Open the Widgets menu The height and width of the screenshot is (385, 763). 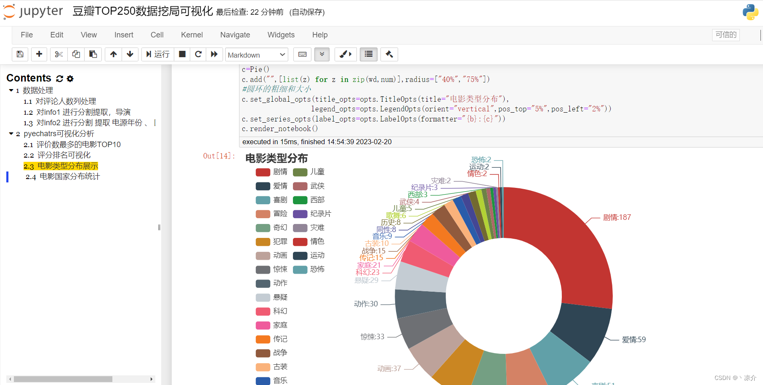(x=281, y=35)
